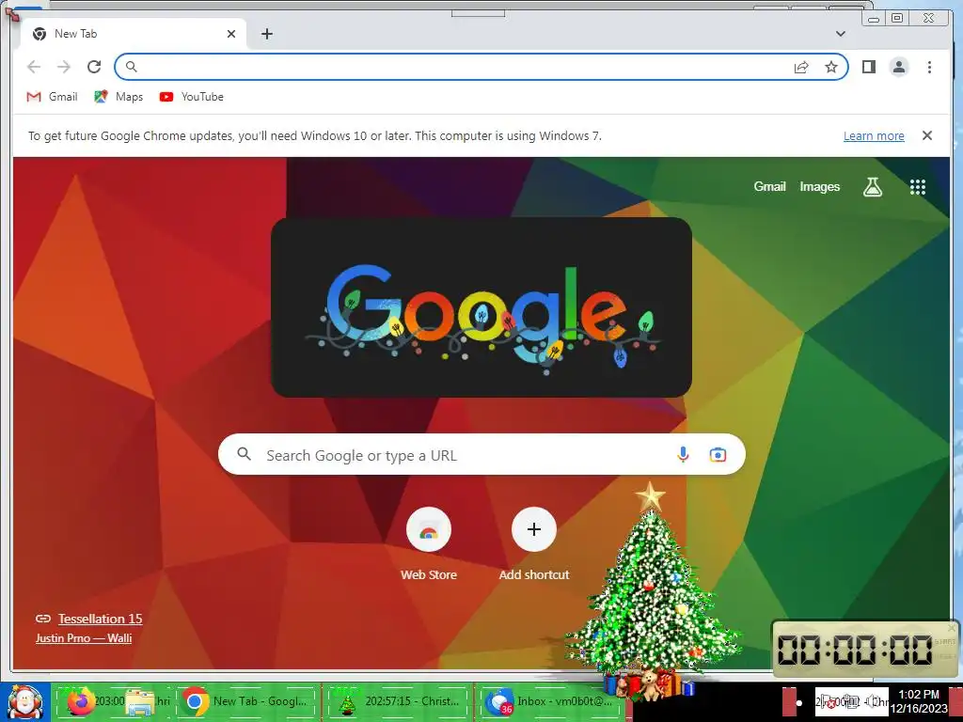
Task: Click the back navigation arrow
Action: tap(34, 67)
